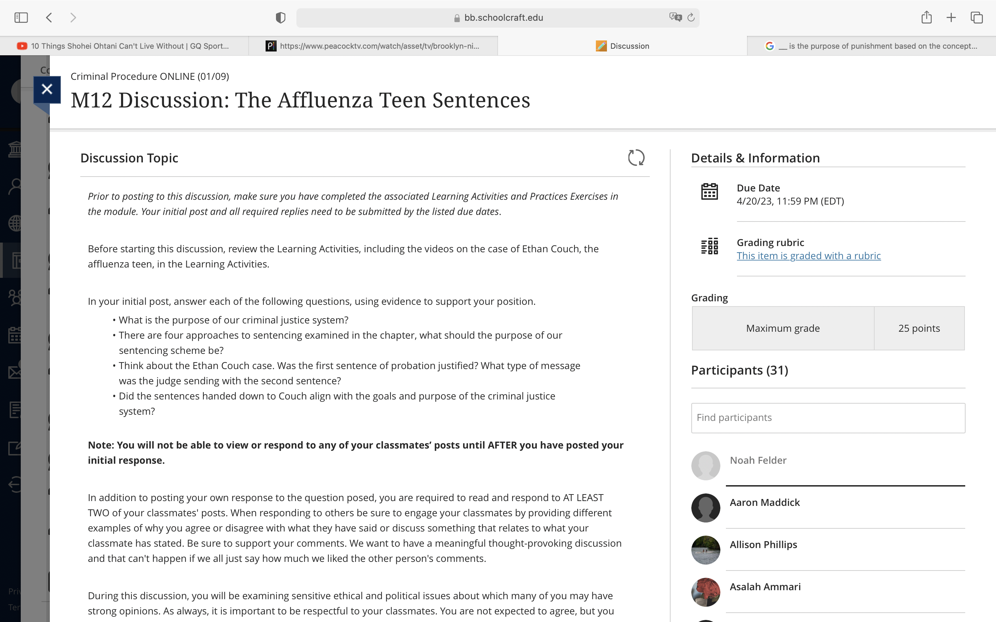
Task: Open the Safari share icon
Action: coord(926,17)
